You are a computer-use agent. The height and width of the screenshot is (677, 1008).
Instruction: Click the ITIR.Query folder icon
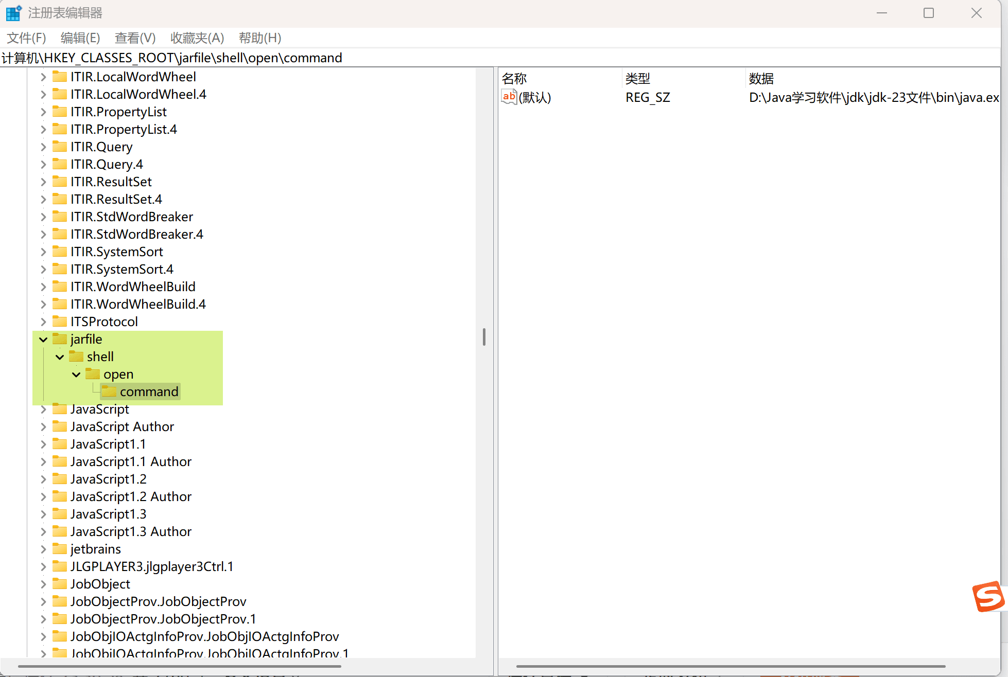60,147
